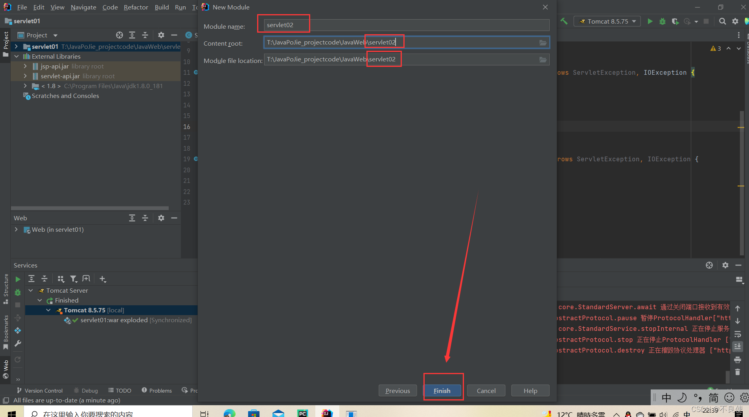Open Problems tool window

157,391
